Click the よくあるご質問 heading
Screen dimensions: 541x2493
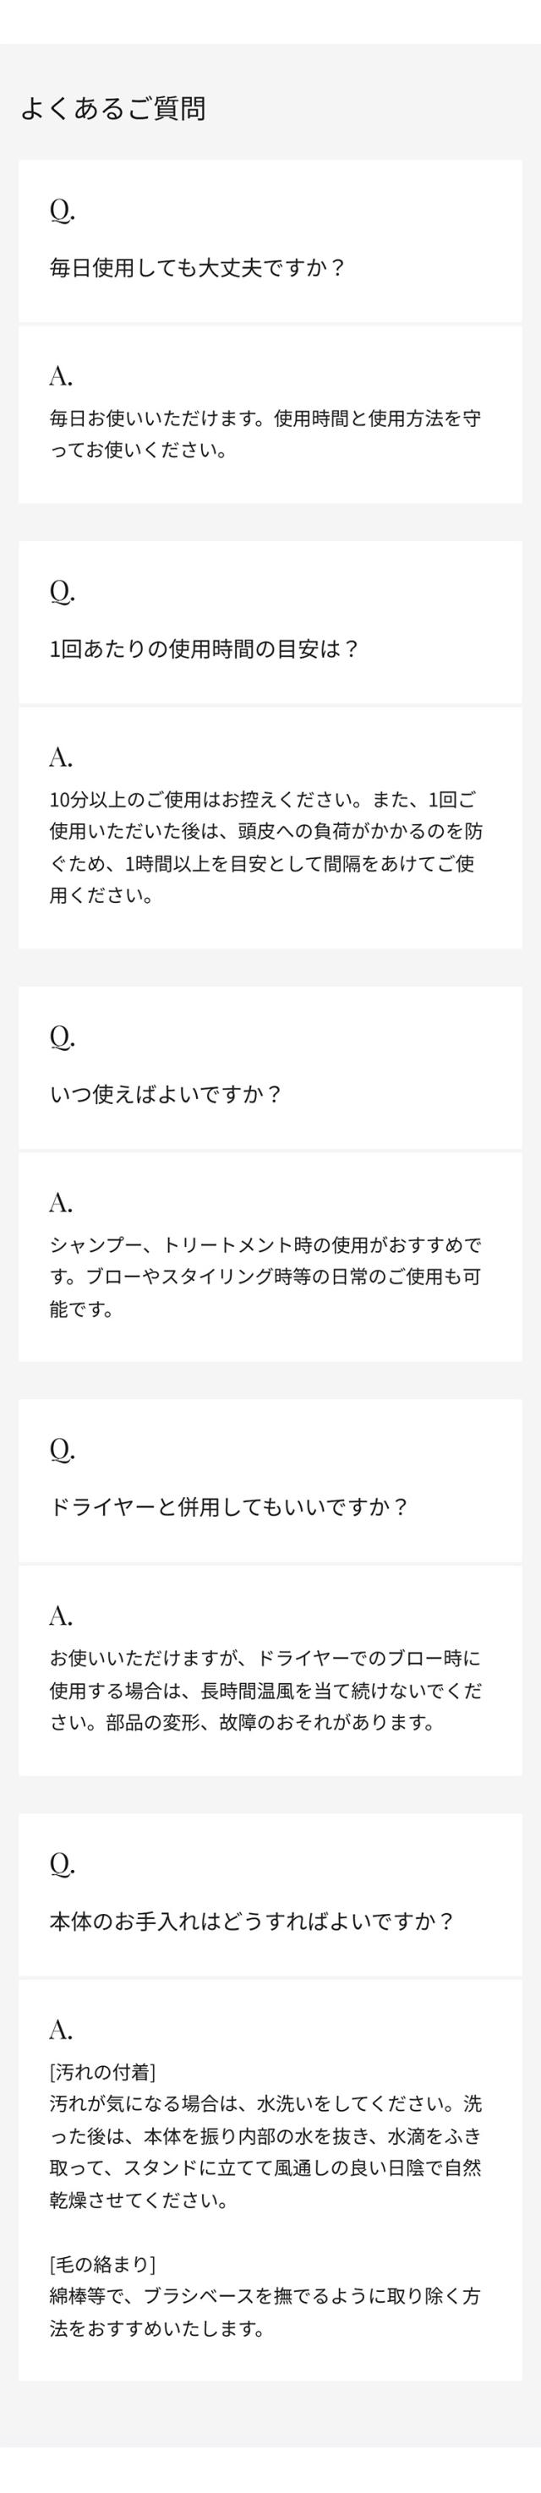112,108
